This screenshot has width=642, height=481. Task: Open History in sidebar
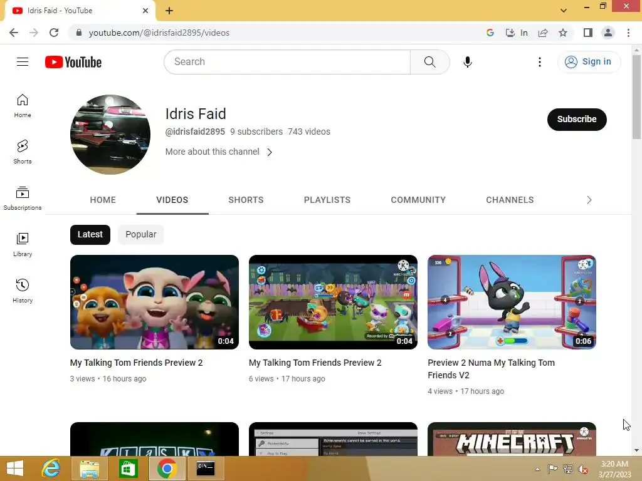coord(23,291)
